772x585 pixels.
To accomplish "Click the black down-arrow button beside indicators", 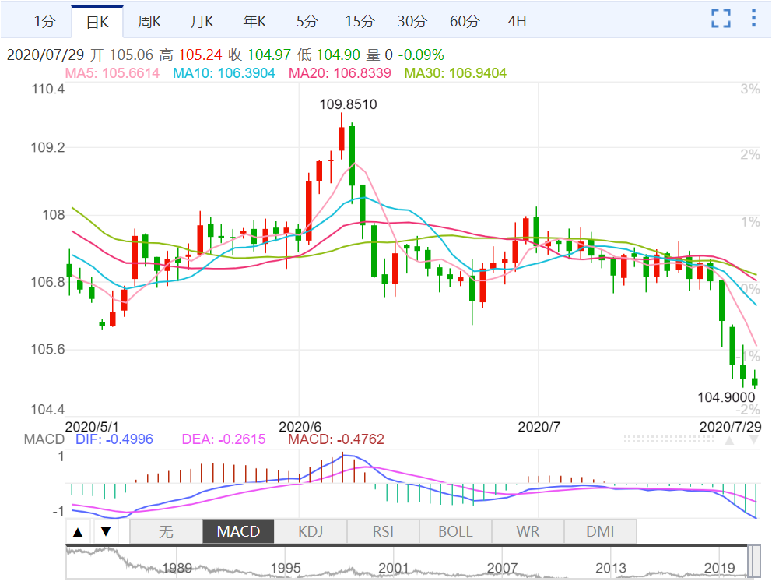I will [x=107, y=533].
